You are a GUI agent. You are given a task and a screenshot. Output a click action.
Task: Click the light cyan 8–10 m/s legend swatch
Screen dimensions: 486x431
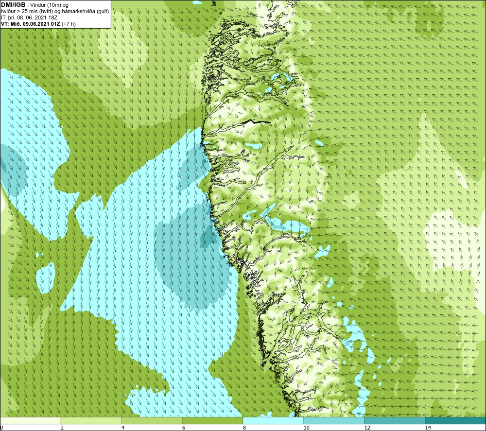pos(273,420)
